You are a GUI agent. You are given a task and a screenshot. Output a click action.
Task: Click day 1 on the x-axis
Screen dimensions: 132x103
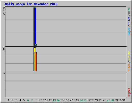point(9,100)
